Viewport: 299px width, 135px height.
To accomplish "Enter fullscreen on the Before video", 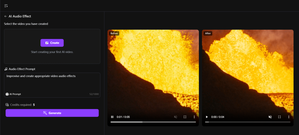I will (x=185, y=117).
